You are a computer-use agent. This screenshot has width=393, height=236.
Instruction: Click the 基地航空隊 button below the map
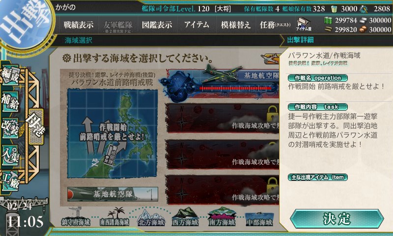coord(112,194)
